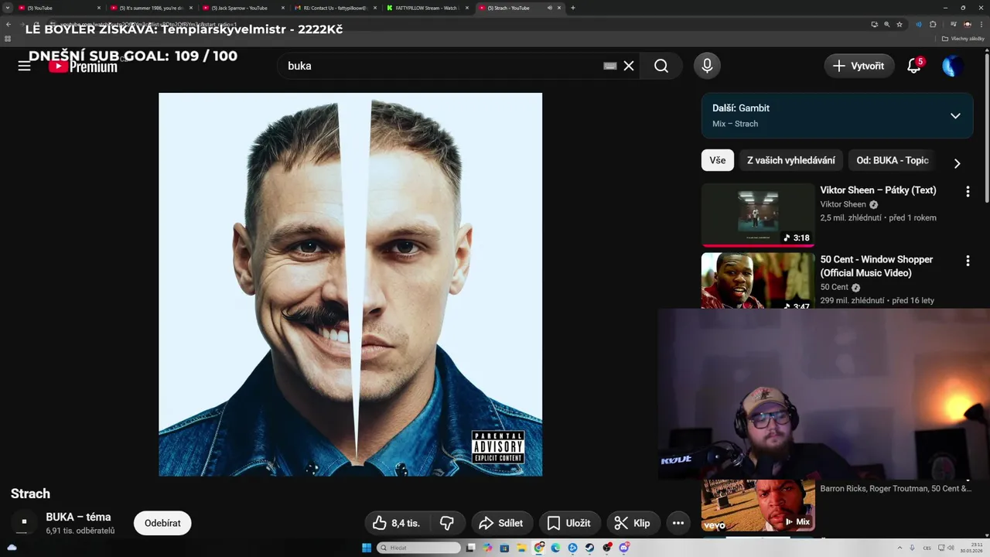Click the blue extension icon in toolbar
The height and width of the screenshot is (557, 990).
coord(919,24)
